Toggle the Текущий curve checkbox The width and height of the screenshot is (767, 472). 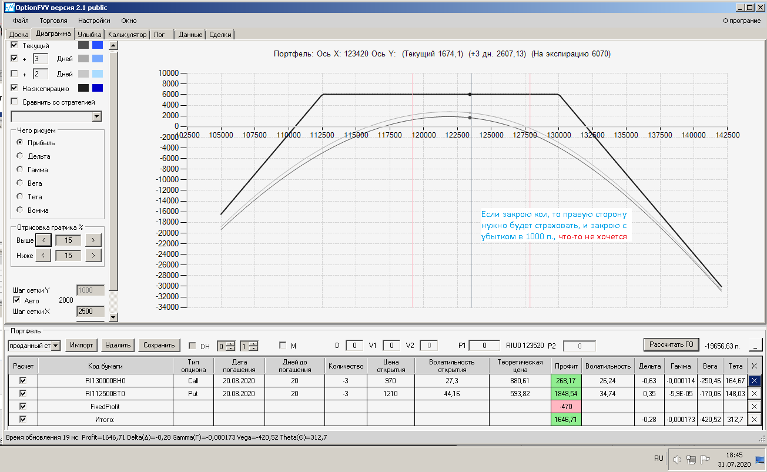click(x=15, y=45)
